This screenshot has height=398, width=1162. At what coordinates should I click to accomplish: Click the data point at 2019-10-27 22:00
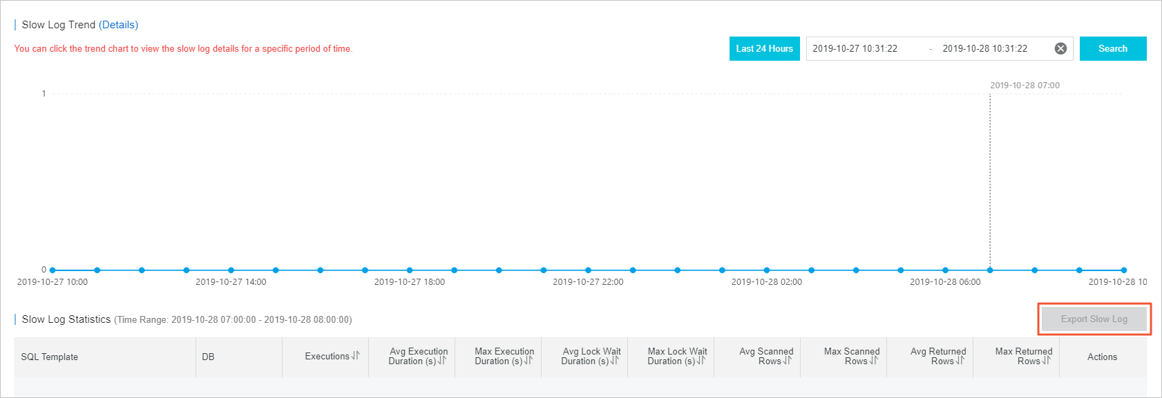coord(588,270)
